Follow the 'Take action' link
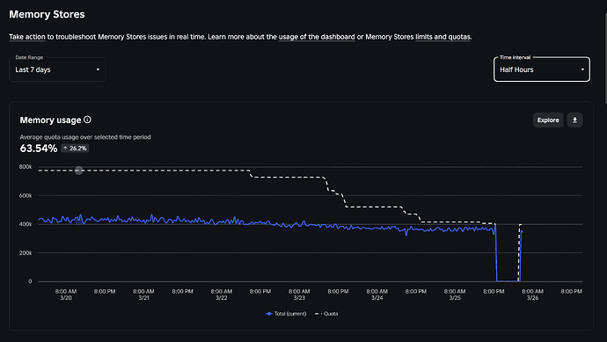 tap(27, 37)
